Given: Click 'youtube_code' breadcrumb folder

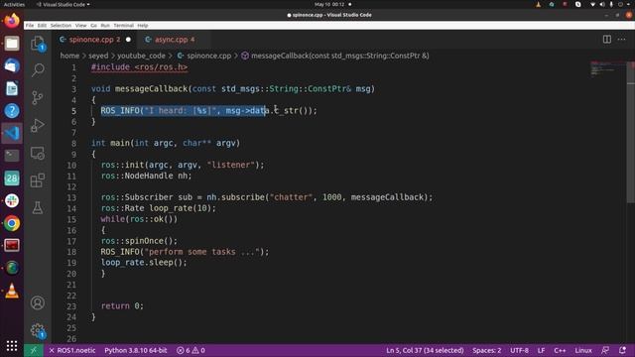Looking at the screenshot, I should click(141, 56).
